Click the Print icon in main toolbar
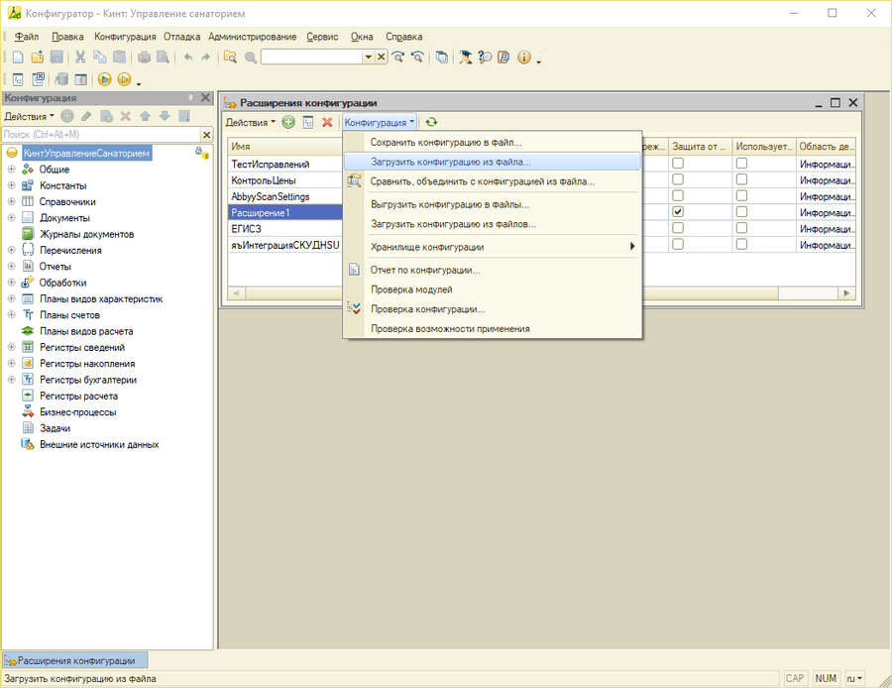Image resolution: width=892 pixels, height=688 pixels. pyautogui.click(x=145, y=57)
